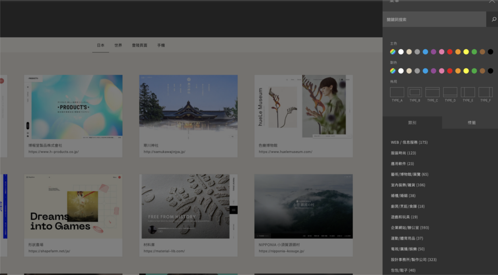Pick multicolor swatch under 副色

coord(393,71)
